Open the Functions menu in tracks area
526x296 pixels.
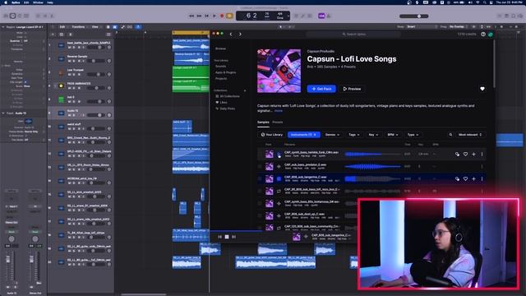[x=79, y=27]
